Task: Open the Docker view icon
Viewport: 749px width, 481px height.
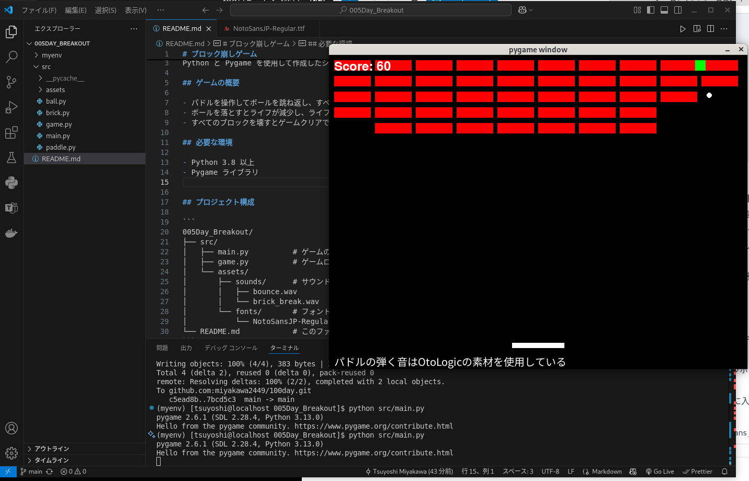Action: coord(12,233)
